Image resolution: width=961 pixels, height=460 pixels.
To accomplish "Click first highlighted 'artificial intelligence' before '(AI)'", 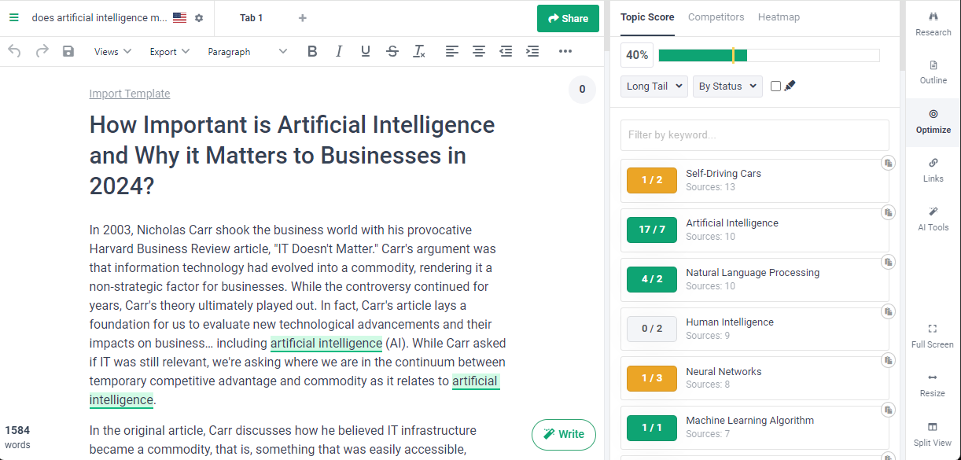I will (326, 344).
